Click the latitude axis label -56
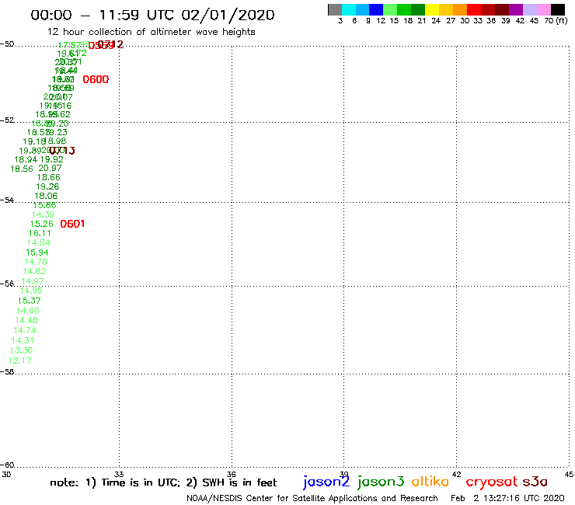Screen dimensions: 575x505 tap(7, 284)
